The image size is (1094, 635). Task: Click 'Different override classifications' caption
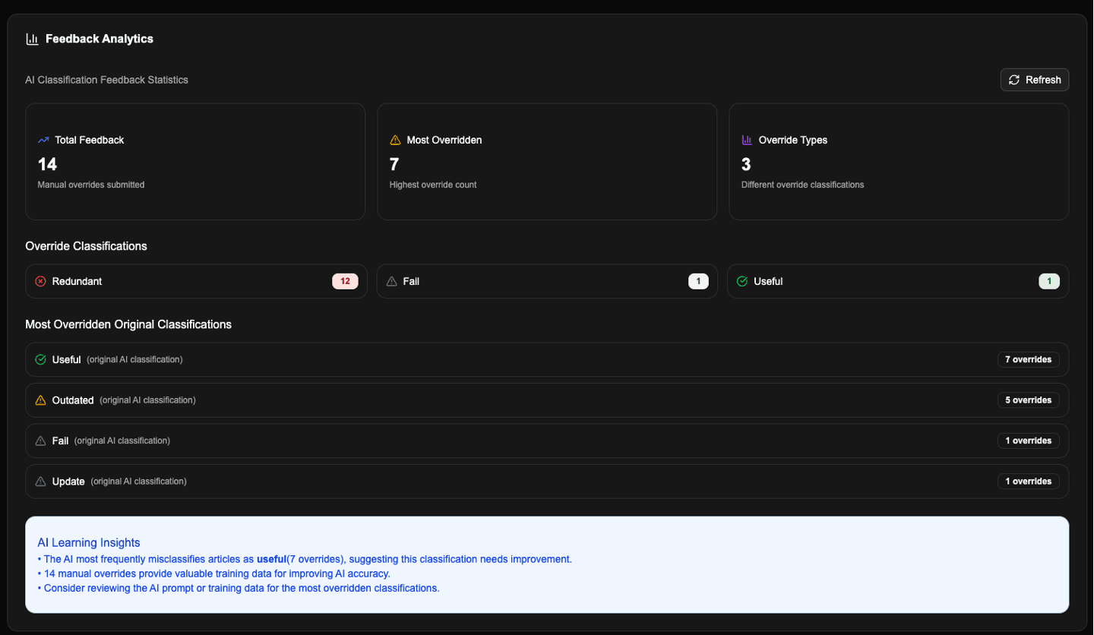click(802, 185)
